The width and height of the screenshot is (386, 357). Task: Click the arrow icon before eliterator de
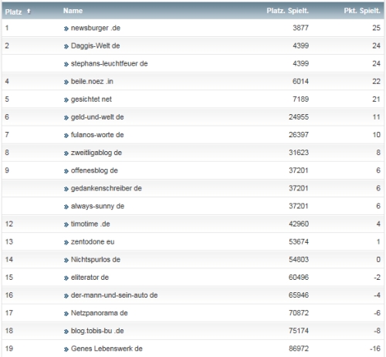[x=66, y=278]
